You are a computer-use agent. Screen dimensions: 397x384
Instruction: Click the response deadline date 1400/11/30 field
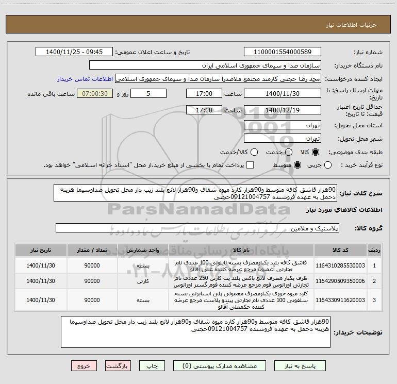pyautogui.click(x=283, y=93)
